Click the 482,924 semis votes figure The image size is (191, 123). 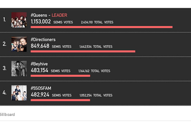coord(40,95)
